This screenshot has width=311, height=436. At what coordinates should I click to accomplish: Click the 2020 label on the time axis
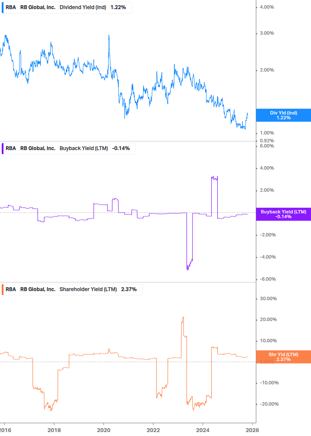pyautogui.click(x=104, y=430)
